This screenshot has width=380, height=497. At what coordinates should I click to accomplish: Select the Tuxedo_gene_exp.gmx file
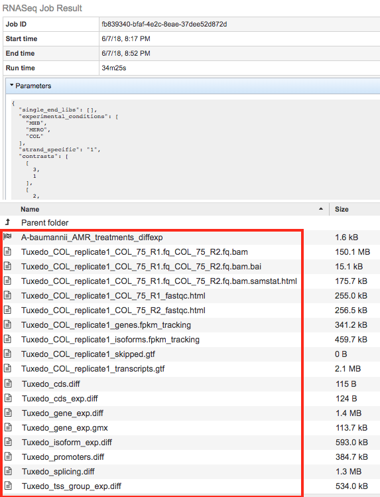[65, 427]
